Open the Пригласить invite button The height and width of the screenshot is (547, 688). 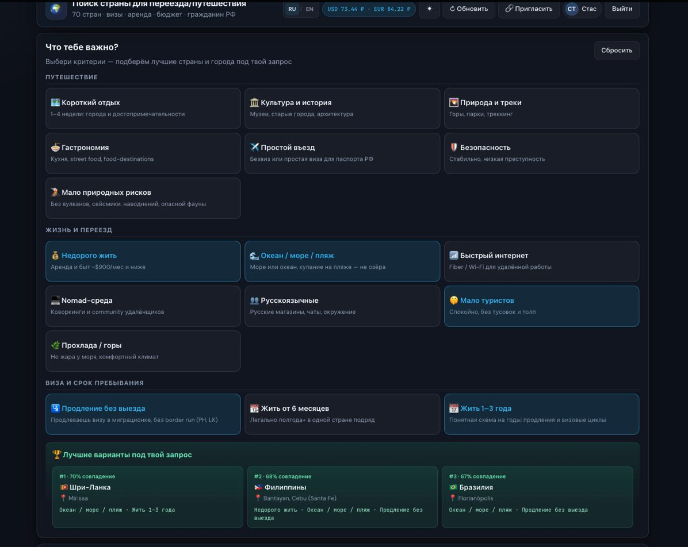[x=529, y=9]
